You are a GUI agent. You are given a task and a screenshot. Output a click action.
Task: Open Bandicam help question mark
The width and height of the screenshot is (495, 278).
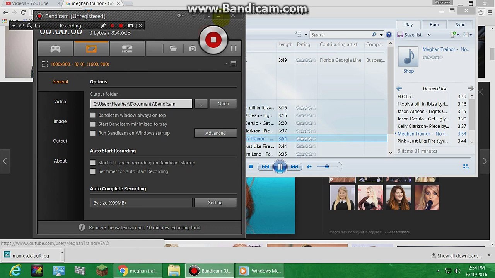194,15
